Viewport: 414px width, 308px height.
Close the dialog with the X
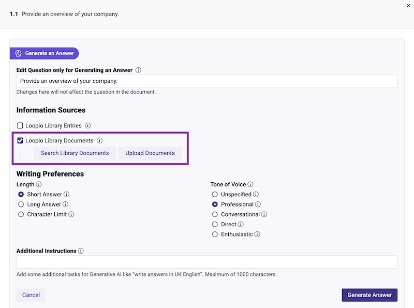pyautogui.click(x=408, y=6)
